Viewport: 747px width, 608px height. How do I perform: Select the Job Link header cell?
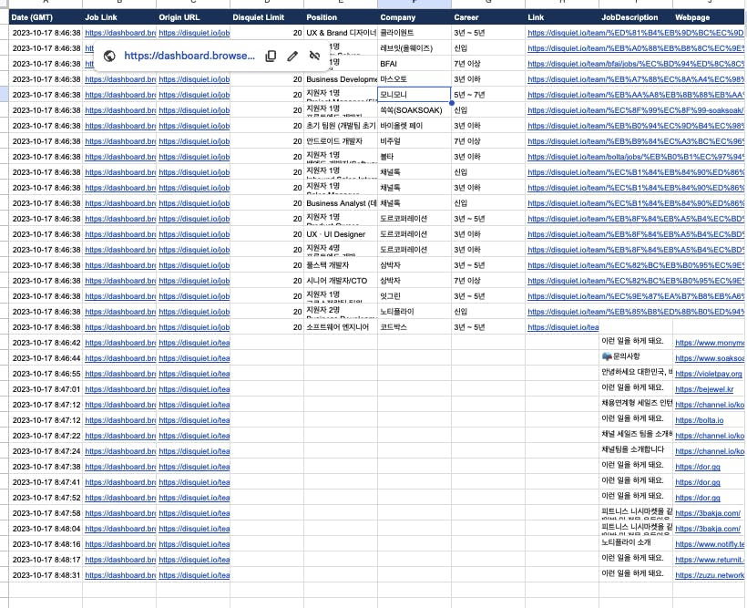(x=119, y=17)
